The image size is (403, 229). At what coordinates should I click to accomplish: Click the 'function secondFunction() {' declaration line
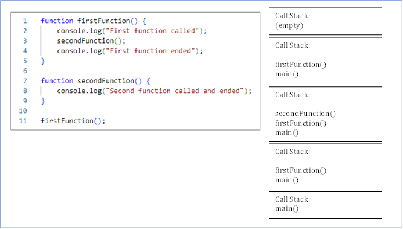click(95, 81)
